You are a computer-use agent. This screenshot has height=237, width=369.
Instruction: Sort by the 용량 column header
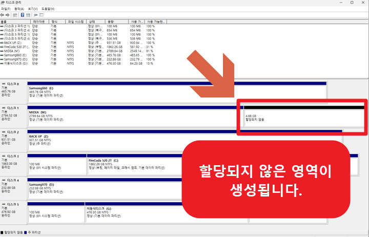tap(117, 22)
